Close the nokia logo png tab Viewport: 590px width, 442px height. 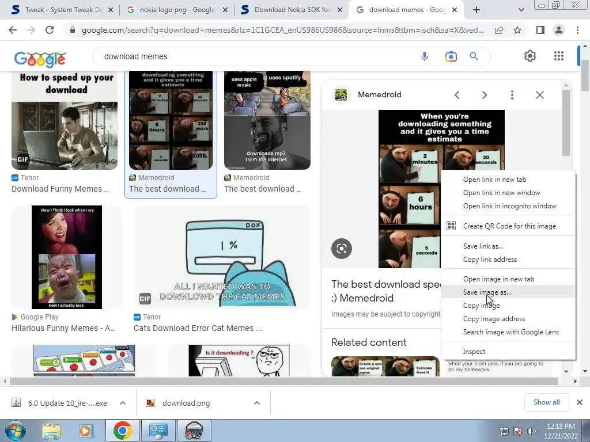(x=225, y=10)
